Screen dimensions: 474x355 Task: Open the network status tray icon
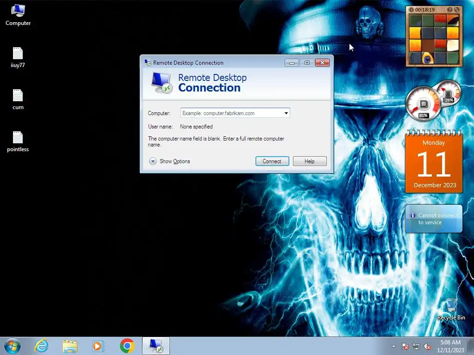tap(416, 346)
